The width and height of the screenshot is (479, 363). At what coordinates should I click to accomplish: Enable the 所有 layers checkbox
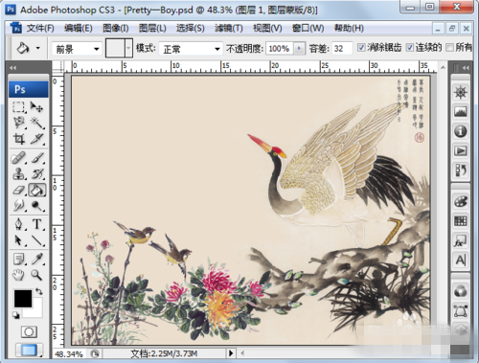coord(449,48)
